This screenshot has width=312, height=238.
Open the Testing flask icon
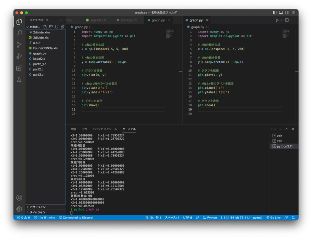[x=19, y=79]
